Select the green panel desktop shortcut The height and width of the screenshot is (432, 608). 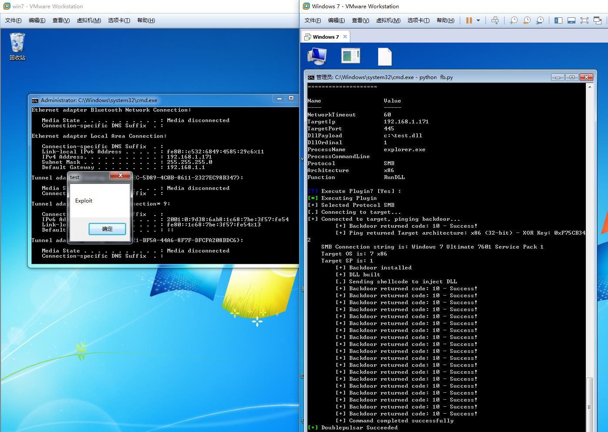point(351,56)
